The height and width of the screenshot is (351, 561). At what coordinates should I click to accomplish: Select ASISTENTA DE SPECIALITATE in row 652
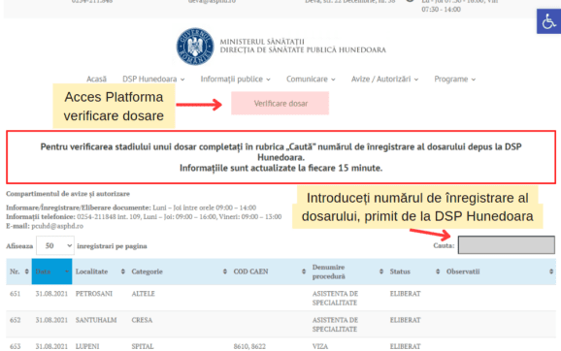(335, 324)
